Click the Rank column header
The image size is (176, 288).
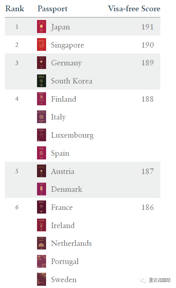pyautogui.click(x=15, y=9)
